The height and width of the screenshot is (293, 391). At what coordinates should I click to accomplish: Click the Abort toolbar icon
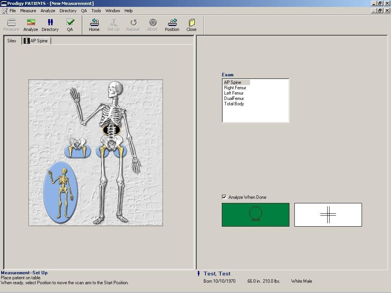153,25
